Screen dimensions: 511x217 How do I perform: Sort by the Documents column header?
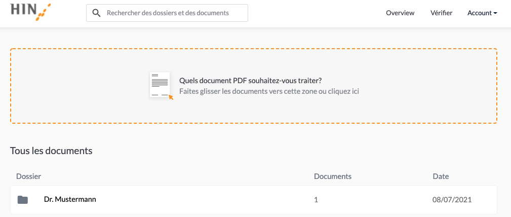[333, 176]
